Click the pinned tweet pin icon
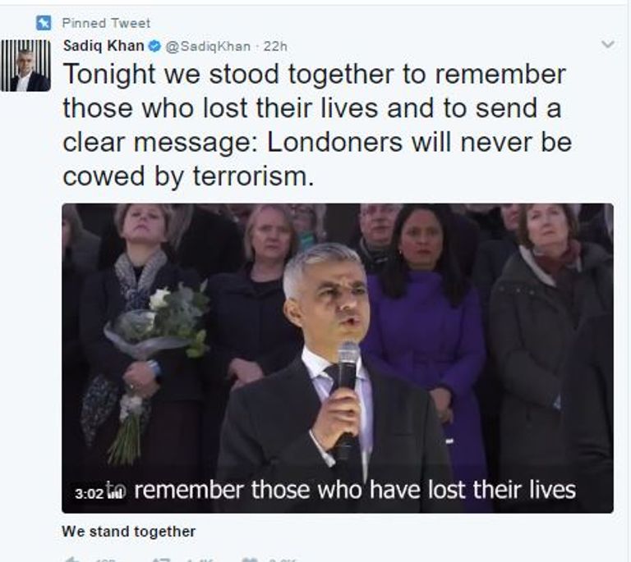Image resolution: width=631 pixels, height=562 pixels. pyautogui.click(x=44, y=23)
